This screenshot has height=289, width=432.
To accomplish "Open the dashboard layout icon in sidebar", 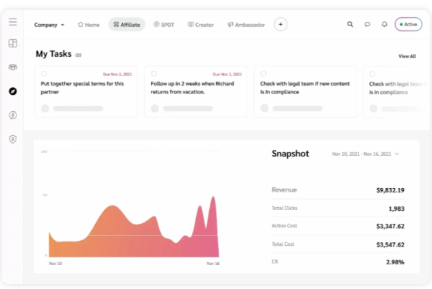I will point(12,43).
